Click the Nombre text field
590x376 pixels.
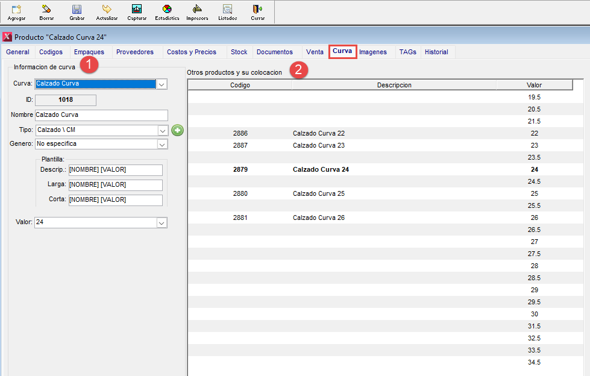click(101, 114)
